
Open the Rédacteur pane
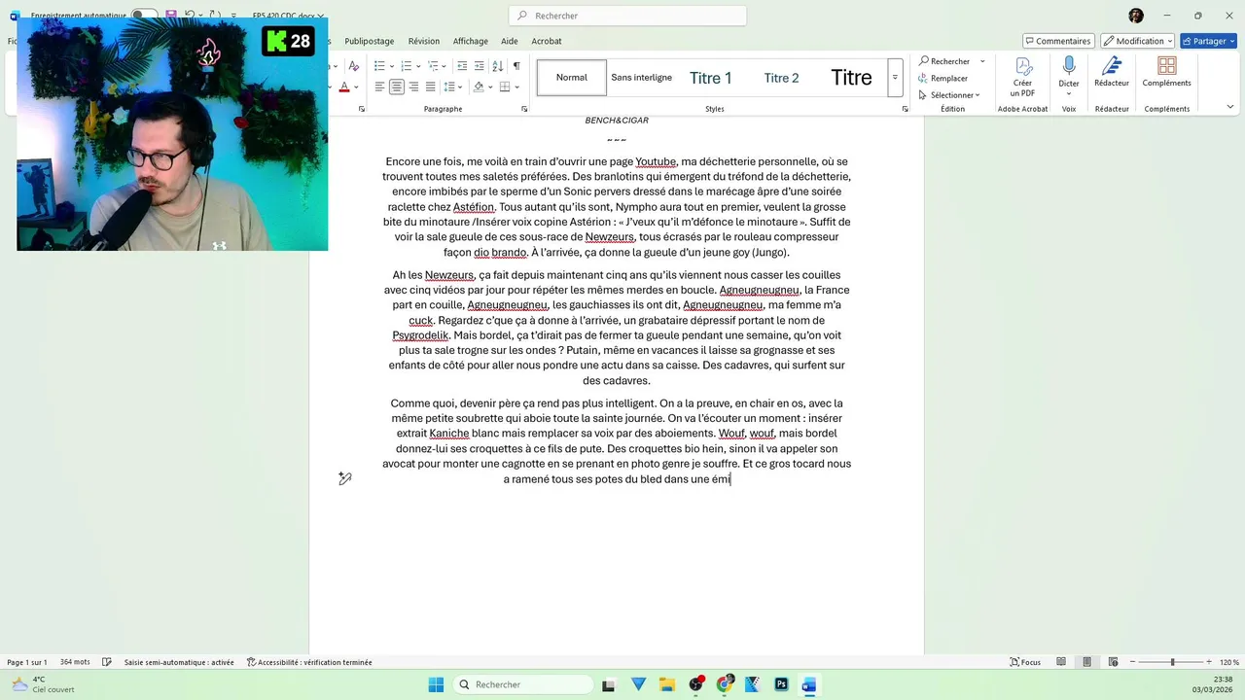tap(1112, 72)
